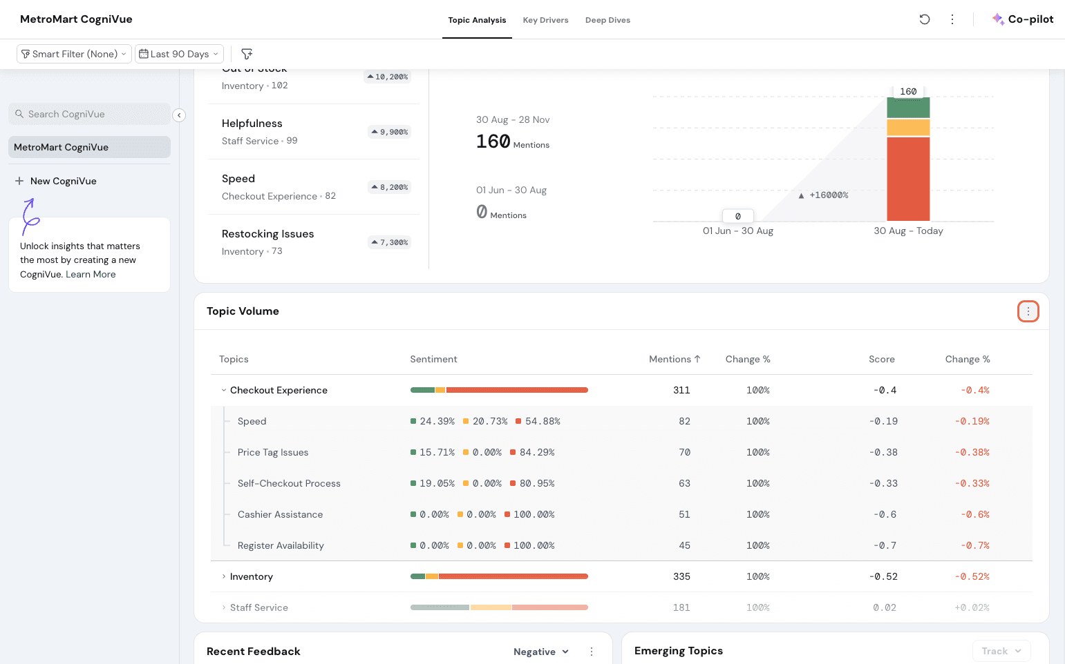Open the Smart Filter dropdown
The image size is (1065, 664).
(74, 54)
